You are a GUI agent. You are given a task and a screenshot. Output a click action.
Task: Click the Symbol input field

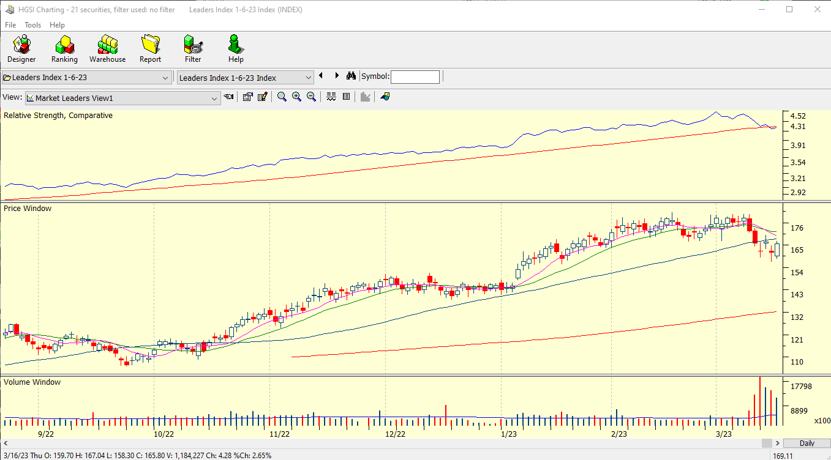pos(415,77)
